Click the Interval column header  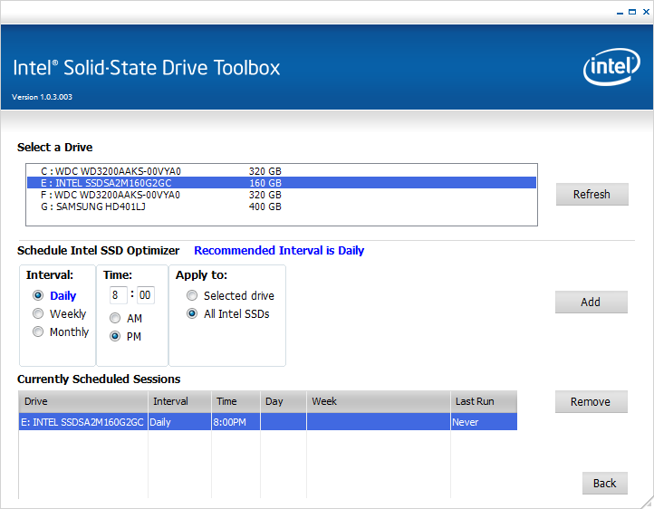(x=179, y=401)
